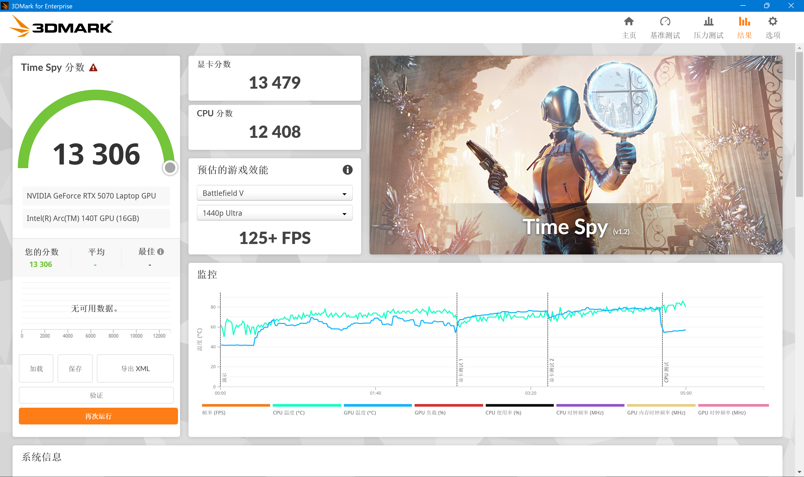Open the 压力测试 stress test icon
Viewport: 804px width, 477px height.
[708, 21]
